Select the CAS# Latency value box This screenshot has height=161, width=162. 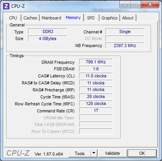point(96,76)
